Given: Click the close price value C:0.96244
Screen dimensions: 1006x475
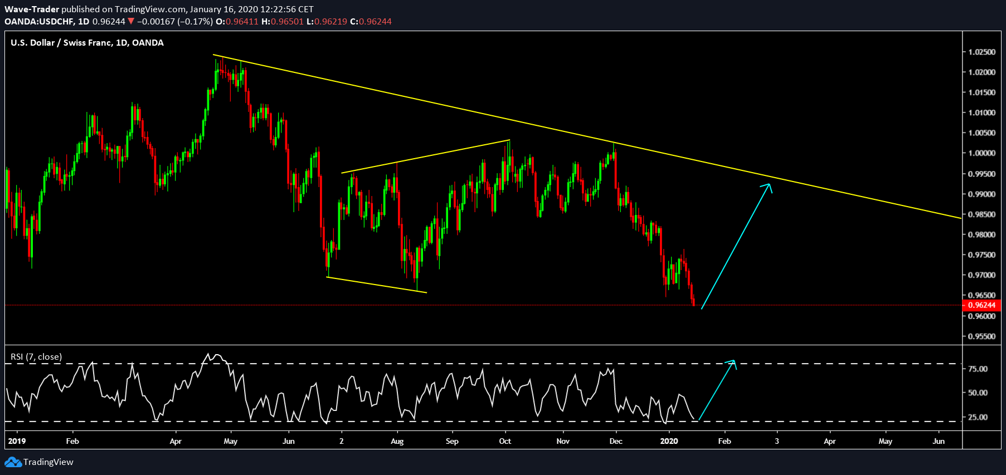Looking at the screenshot, I should (371, 22).
